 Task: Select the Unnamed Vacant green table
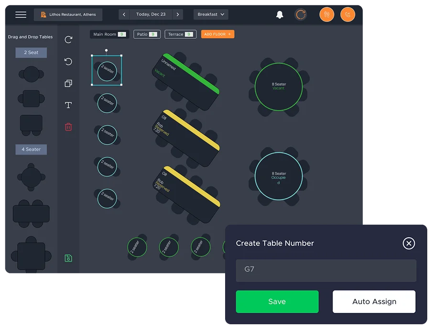[x=186, y=82]
